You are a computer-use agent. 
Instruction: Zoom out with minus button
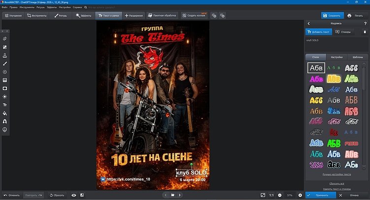(x=280, y=195)
